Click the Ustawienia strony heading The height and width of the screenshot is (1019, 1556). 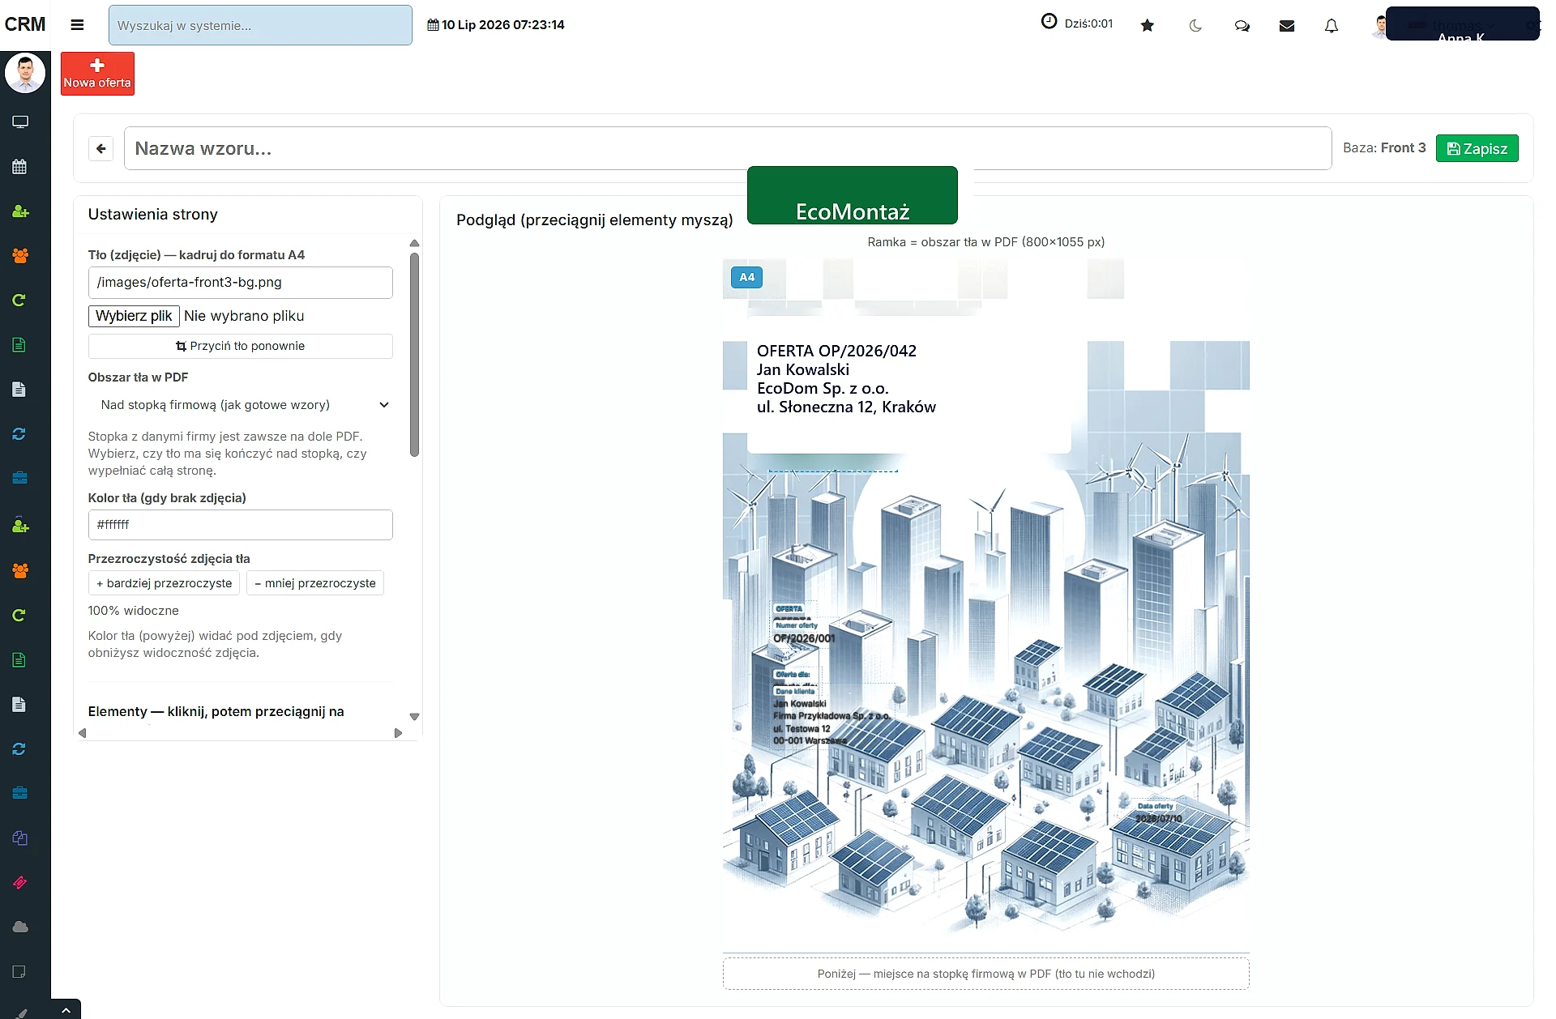click(153, 215)
